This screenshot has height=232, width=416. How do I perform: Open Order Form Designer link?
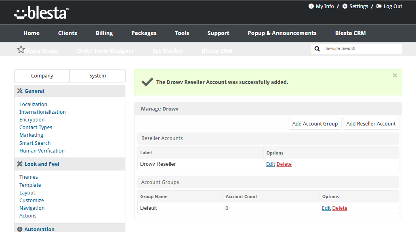105,51
